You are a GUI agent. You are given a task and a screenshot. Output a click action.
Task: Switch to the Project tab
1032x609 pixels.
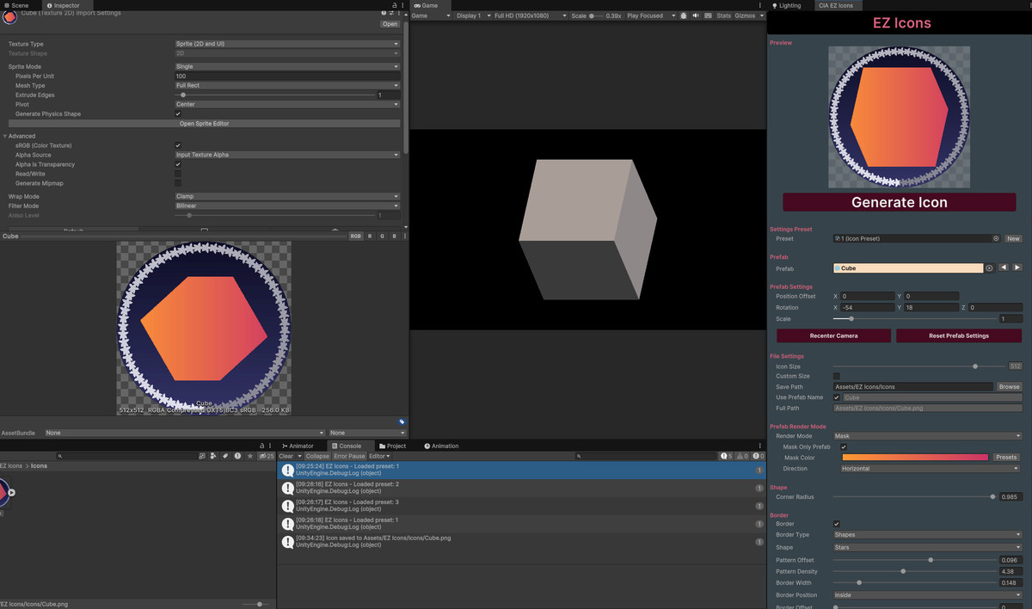click(x=393, y=446)
